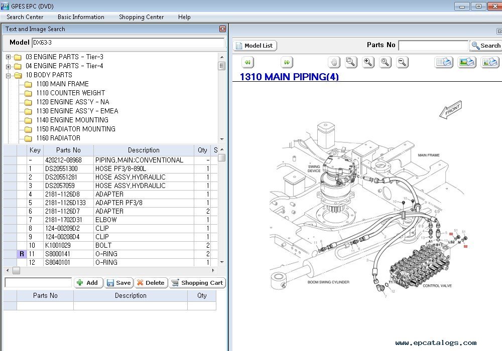Click the Parts No search input field
Screen dimensions: 502x351
click(433, 46)
